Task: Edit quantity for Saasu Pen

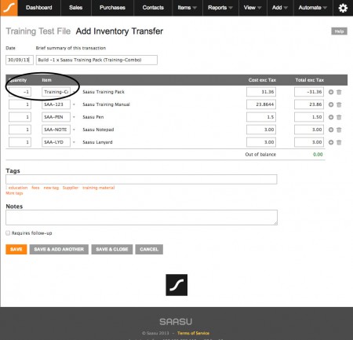Action: tap(20, 117)
